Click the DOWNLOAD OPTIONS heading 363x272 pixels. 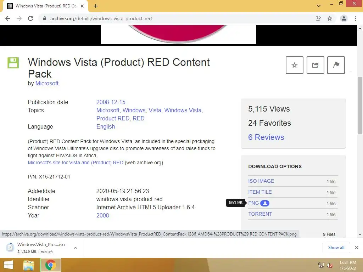pyautogui.click(x=275, y=166)
